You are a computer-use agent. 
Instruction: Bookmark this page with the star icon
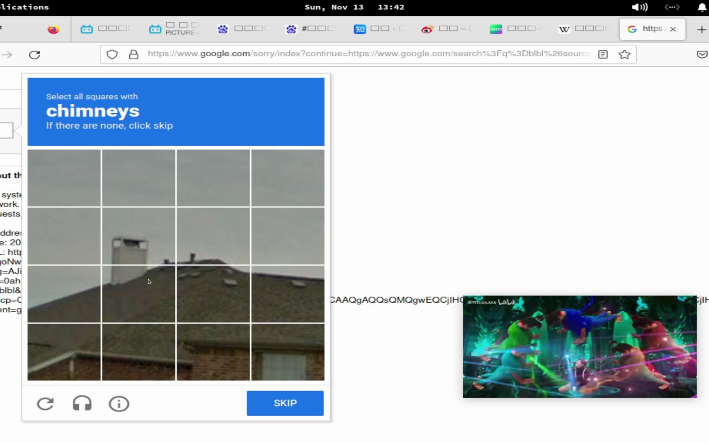click(x=624, y=54)
